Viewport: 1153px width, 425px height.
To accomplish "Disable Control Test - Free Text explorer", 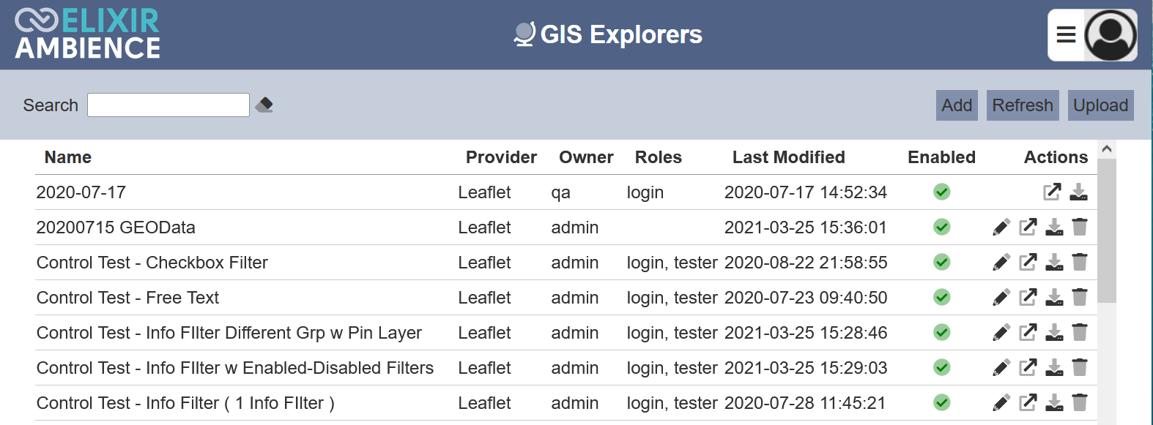I will pos(942,298).
